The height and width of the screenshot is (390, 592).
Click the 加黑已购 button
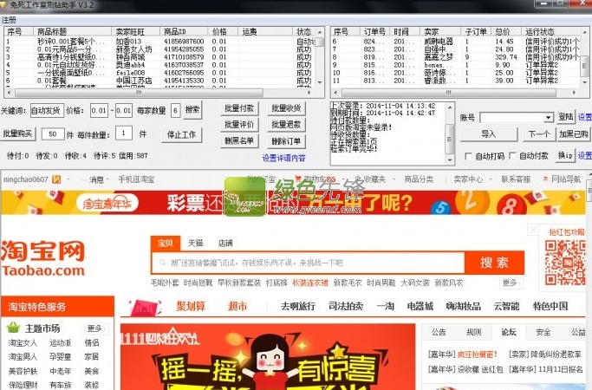click(x=573, y=134)
